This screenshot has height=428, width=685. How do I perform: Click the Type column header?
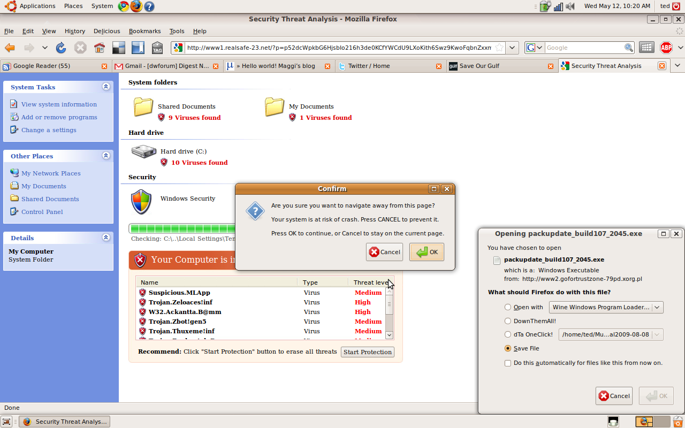coord(323,282)
